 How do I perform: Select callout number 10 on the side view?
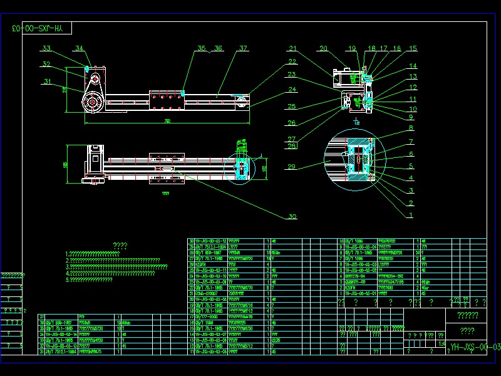(x=413, y=108)
